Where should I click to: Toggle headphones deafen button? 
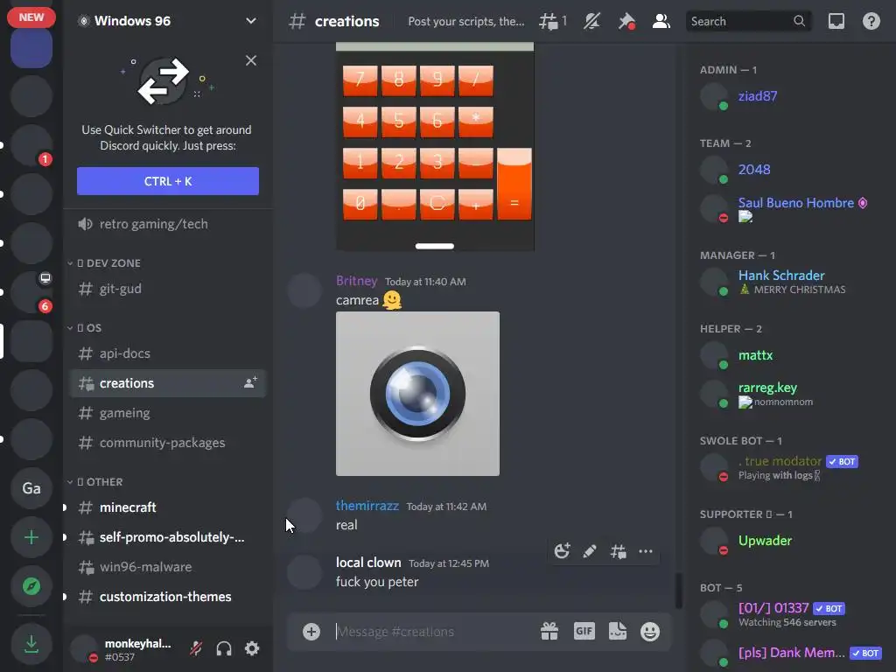tap(224, 648)
